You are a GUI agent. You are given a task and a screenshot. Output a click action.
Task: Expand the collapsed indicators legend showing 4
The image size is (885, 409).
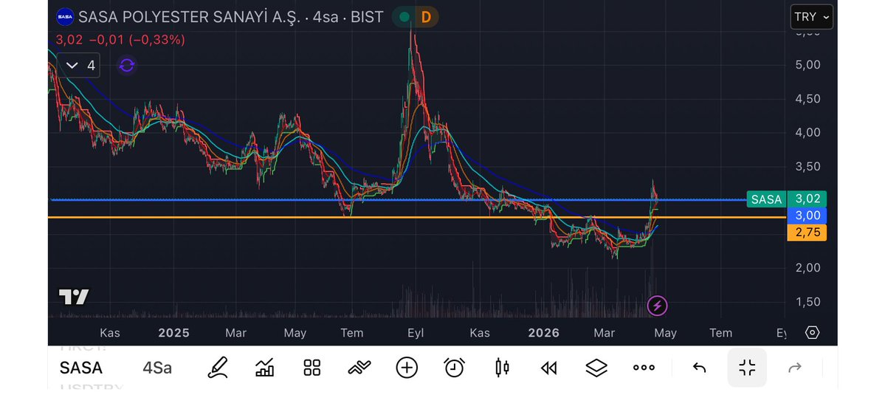[x=78, y=66]
